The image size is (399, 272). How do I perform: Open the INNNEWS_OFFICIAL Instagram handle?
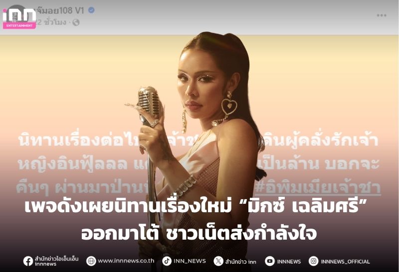[345, 262]
